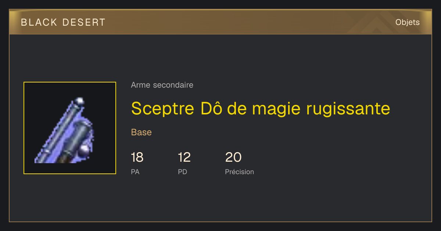Image resolution: width=441 pixels, height=231 pixels.
Task: Click the Précision stat label
Action: coord(239,172)
